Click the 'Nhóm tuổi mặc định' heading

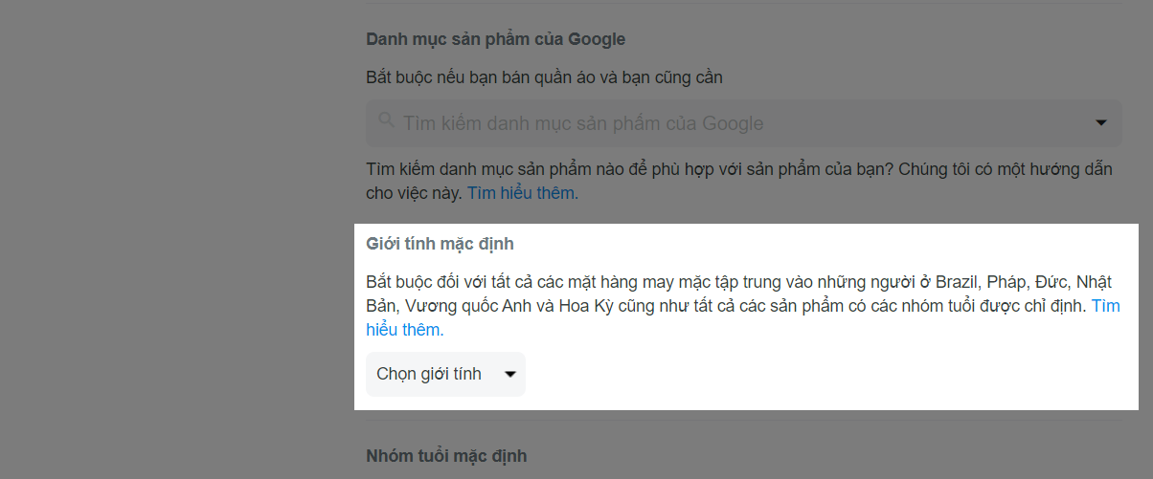tap(446, 455)
